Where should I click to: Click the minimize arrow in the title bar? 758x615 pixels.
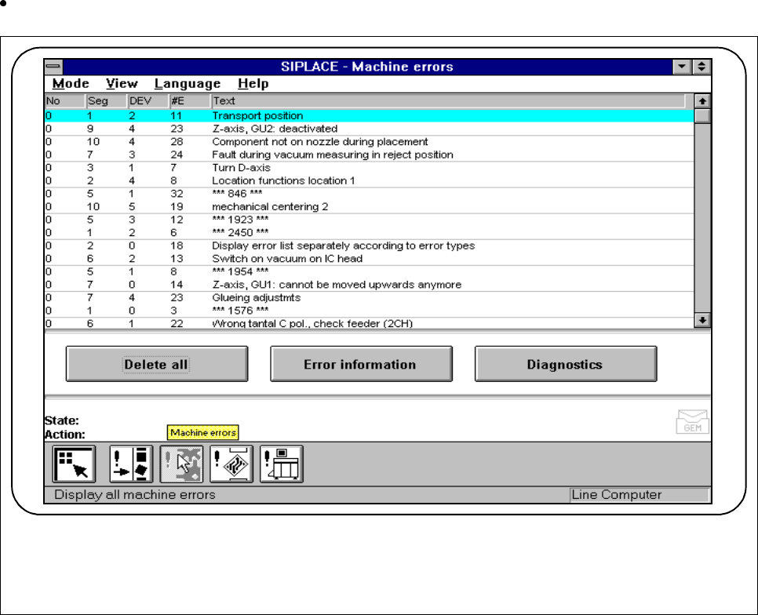click(x=682, y=67)
